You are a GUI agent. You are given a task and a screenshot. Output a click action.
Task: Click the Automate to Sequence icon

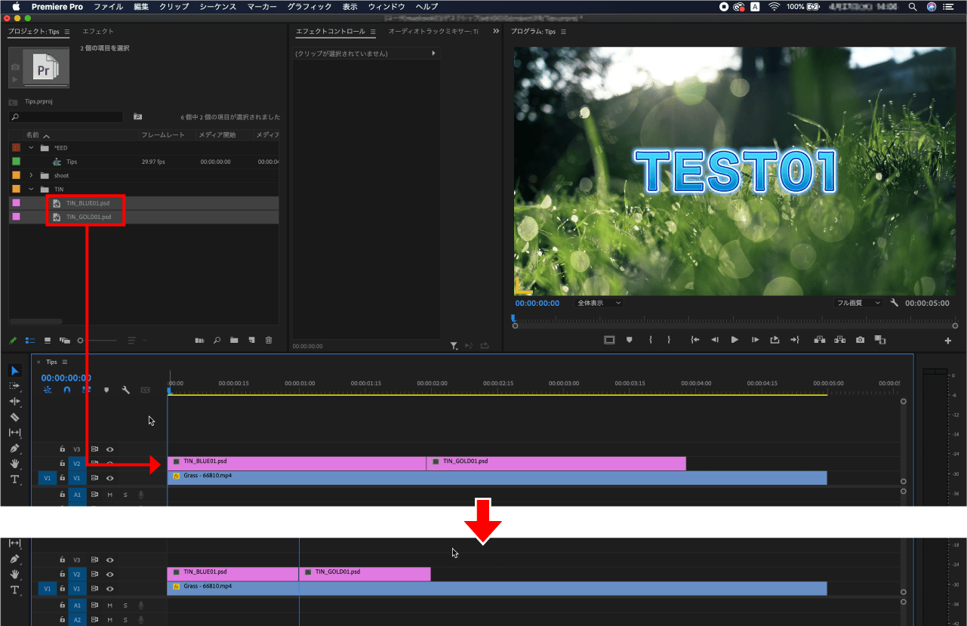pos(199,341)
